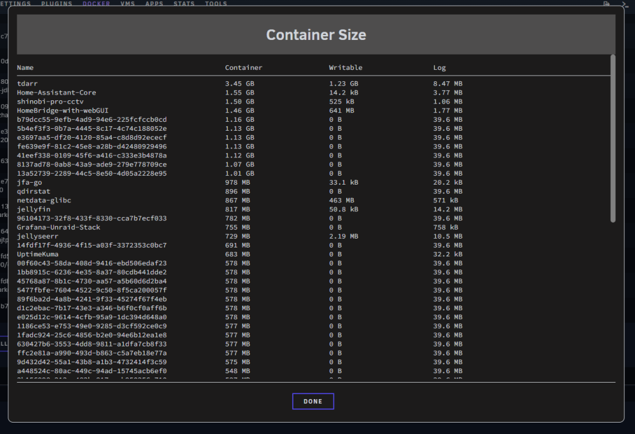The image size is (635, 434).
Task: Select the Home-Assistant-Core row
Action: [x=314, y=92]
